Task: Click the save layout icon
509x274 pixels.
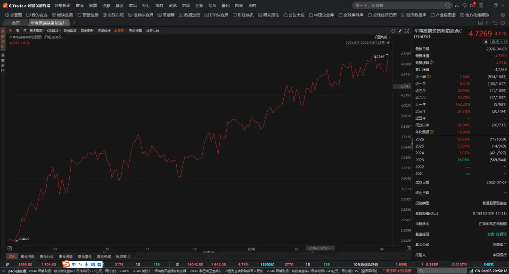Action: (x=480, y=23)
